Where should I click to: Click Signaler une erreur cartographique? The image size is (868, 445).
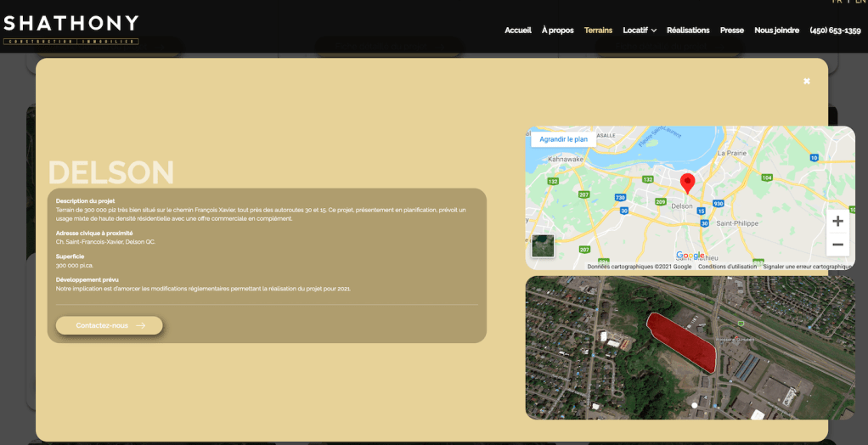pyautogui.click(x=807, y=267)
